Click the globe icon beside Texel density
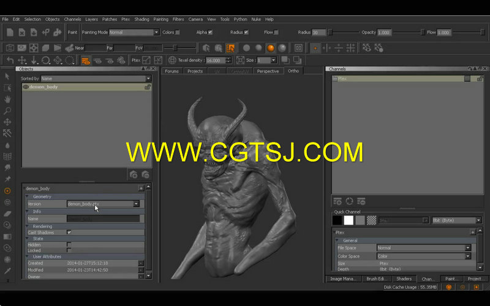The height and width of the screenshot is (306, 490). coord(172,60)
